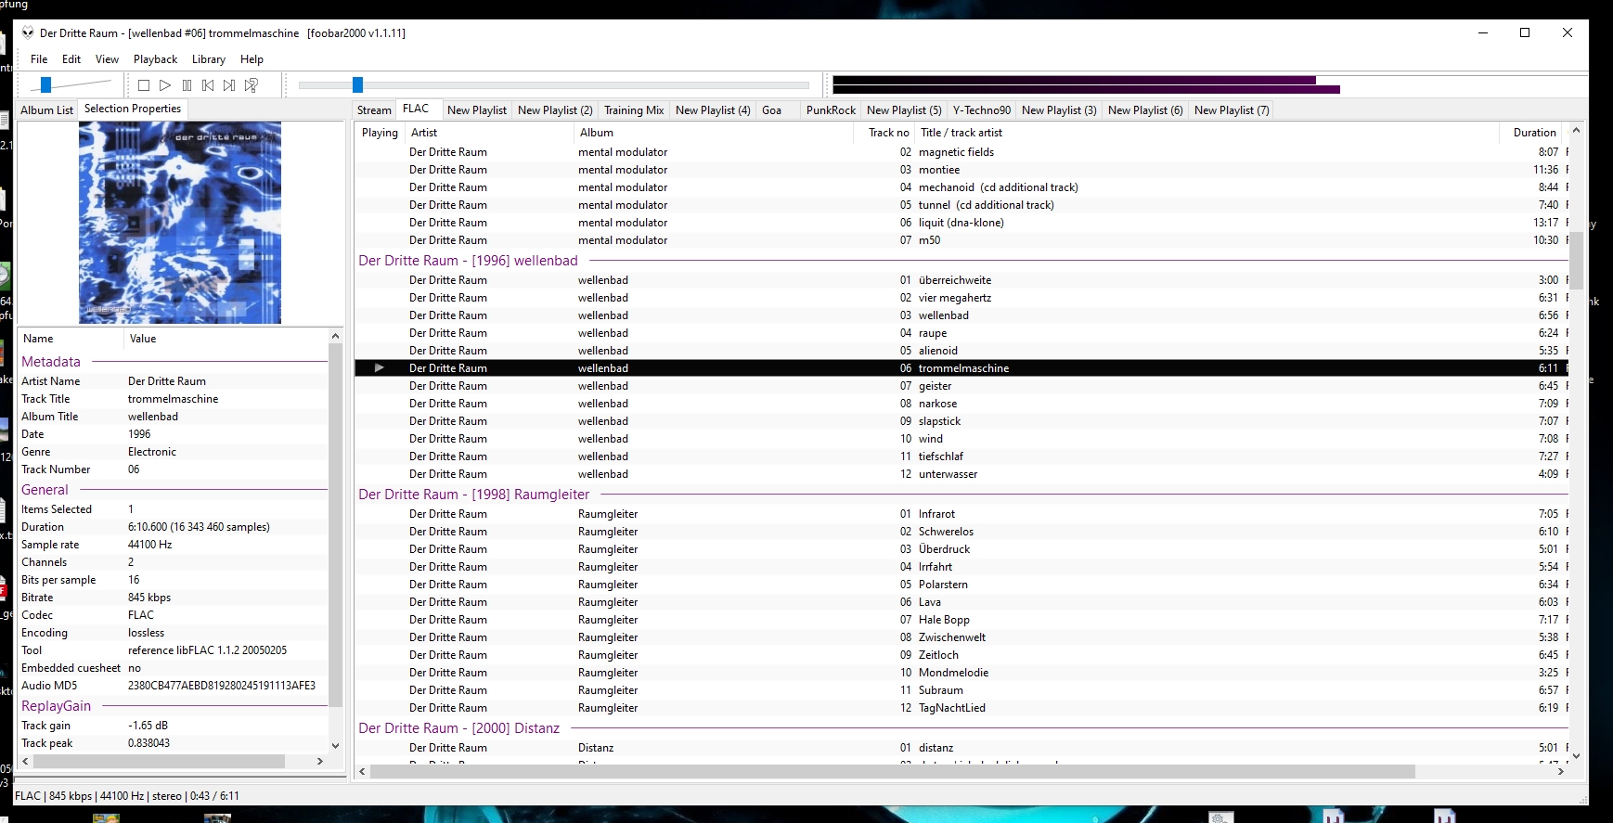
Task: Click the wellenbad album cover art
Action: pyautogui.click(x=180, y=223)
